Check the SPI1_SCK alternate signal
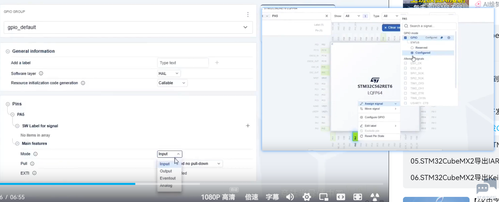Screen dimensions: 499x202 405,73
